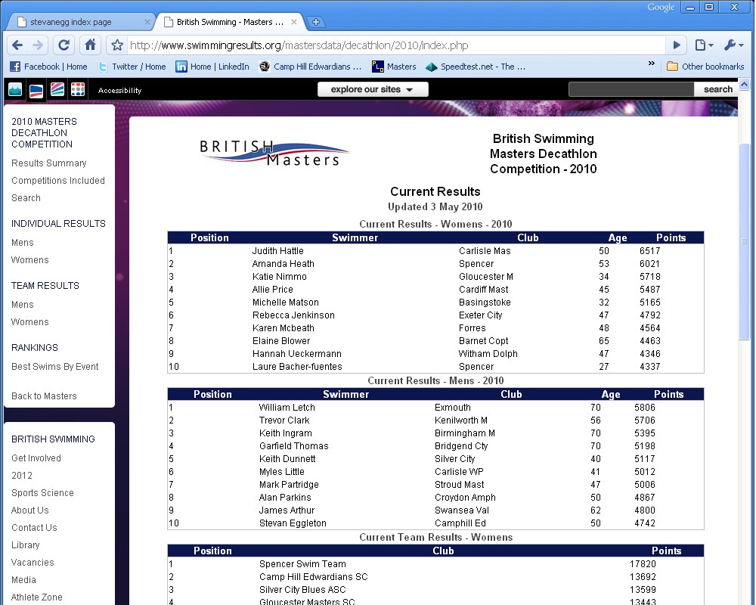
Task: Open the Twitter / Home bookmark
Action: [132, 67]
